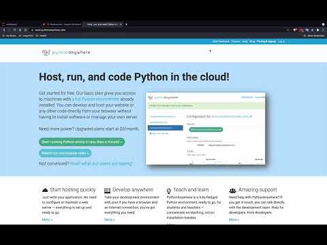Click the Develop anywhere heading
Screen dimensions: 327x245
click(133, 190)
